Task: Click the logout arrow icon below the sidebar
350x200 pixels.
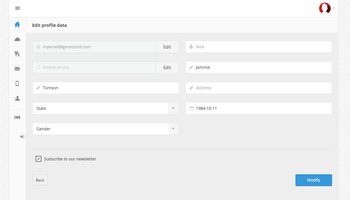Action: coord(22,137)
